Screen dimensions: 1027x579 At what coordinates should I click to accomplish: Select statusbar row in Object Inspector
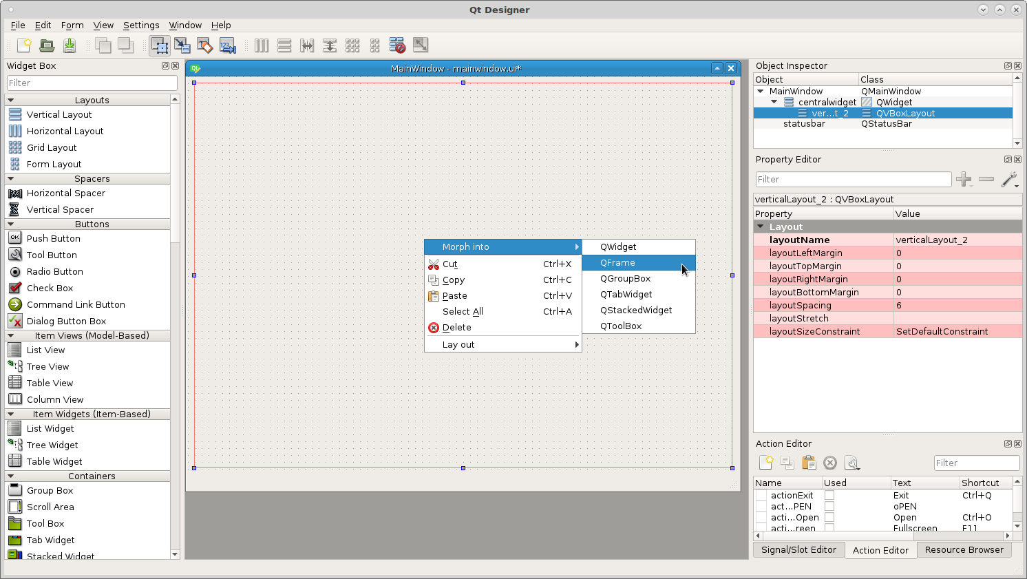point(883,124)
